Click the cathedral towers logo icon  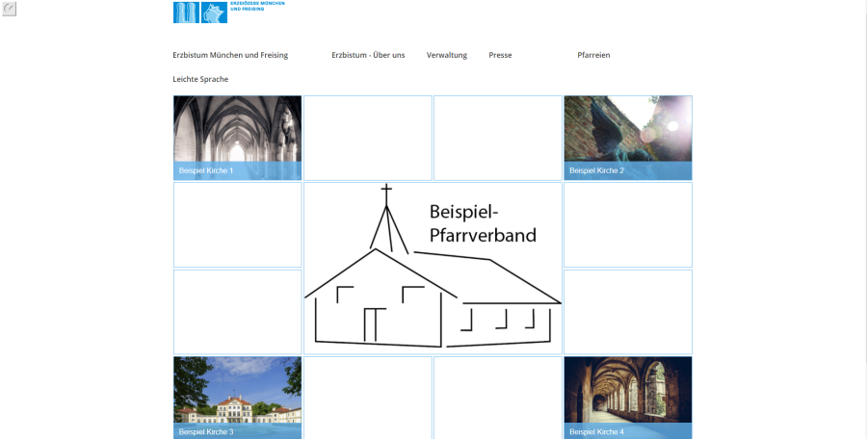coord(186,13)
